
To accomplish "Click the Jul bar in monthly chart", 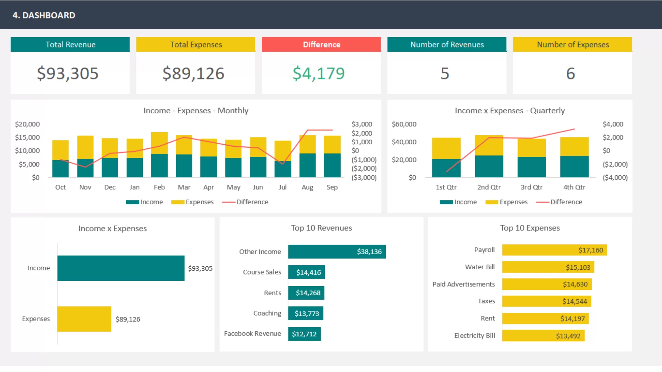I will click(283, 159).
